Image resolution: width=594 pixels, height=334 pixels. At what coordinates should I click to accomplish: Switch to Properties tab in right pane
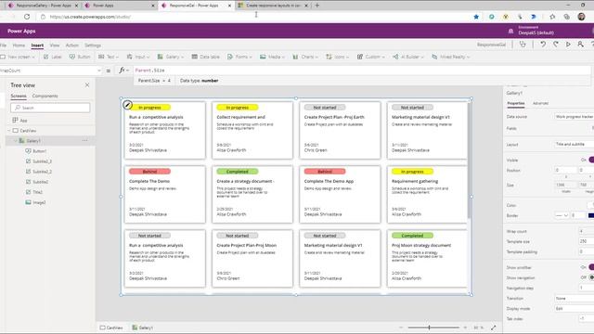[516, 103]
